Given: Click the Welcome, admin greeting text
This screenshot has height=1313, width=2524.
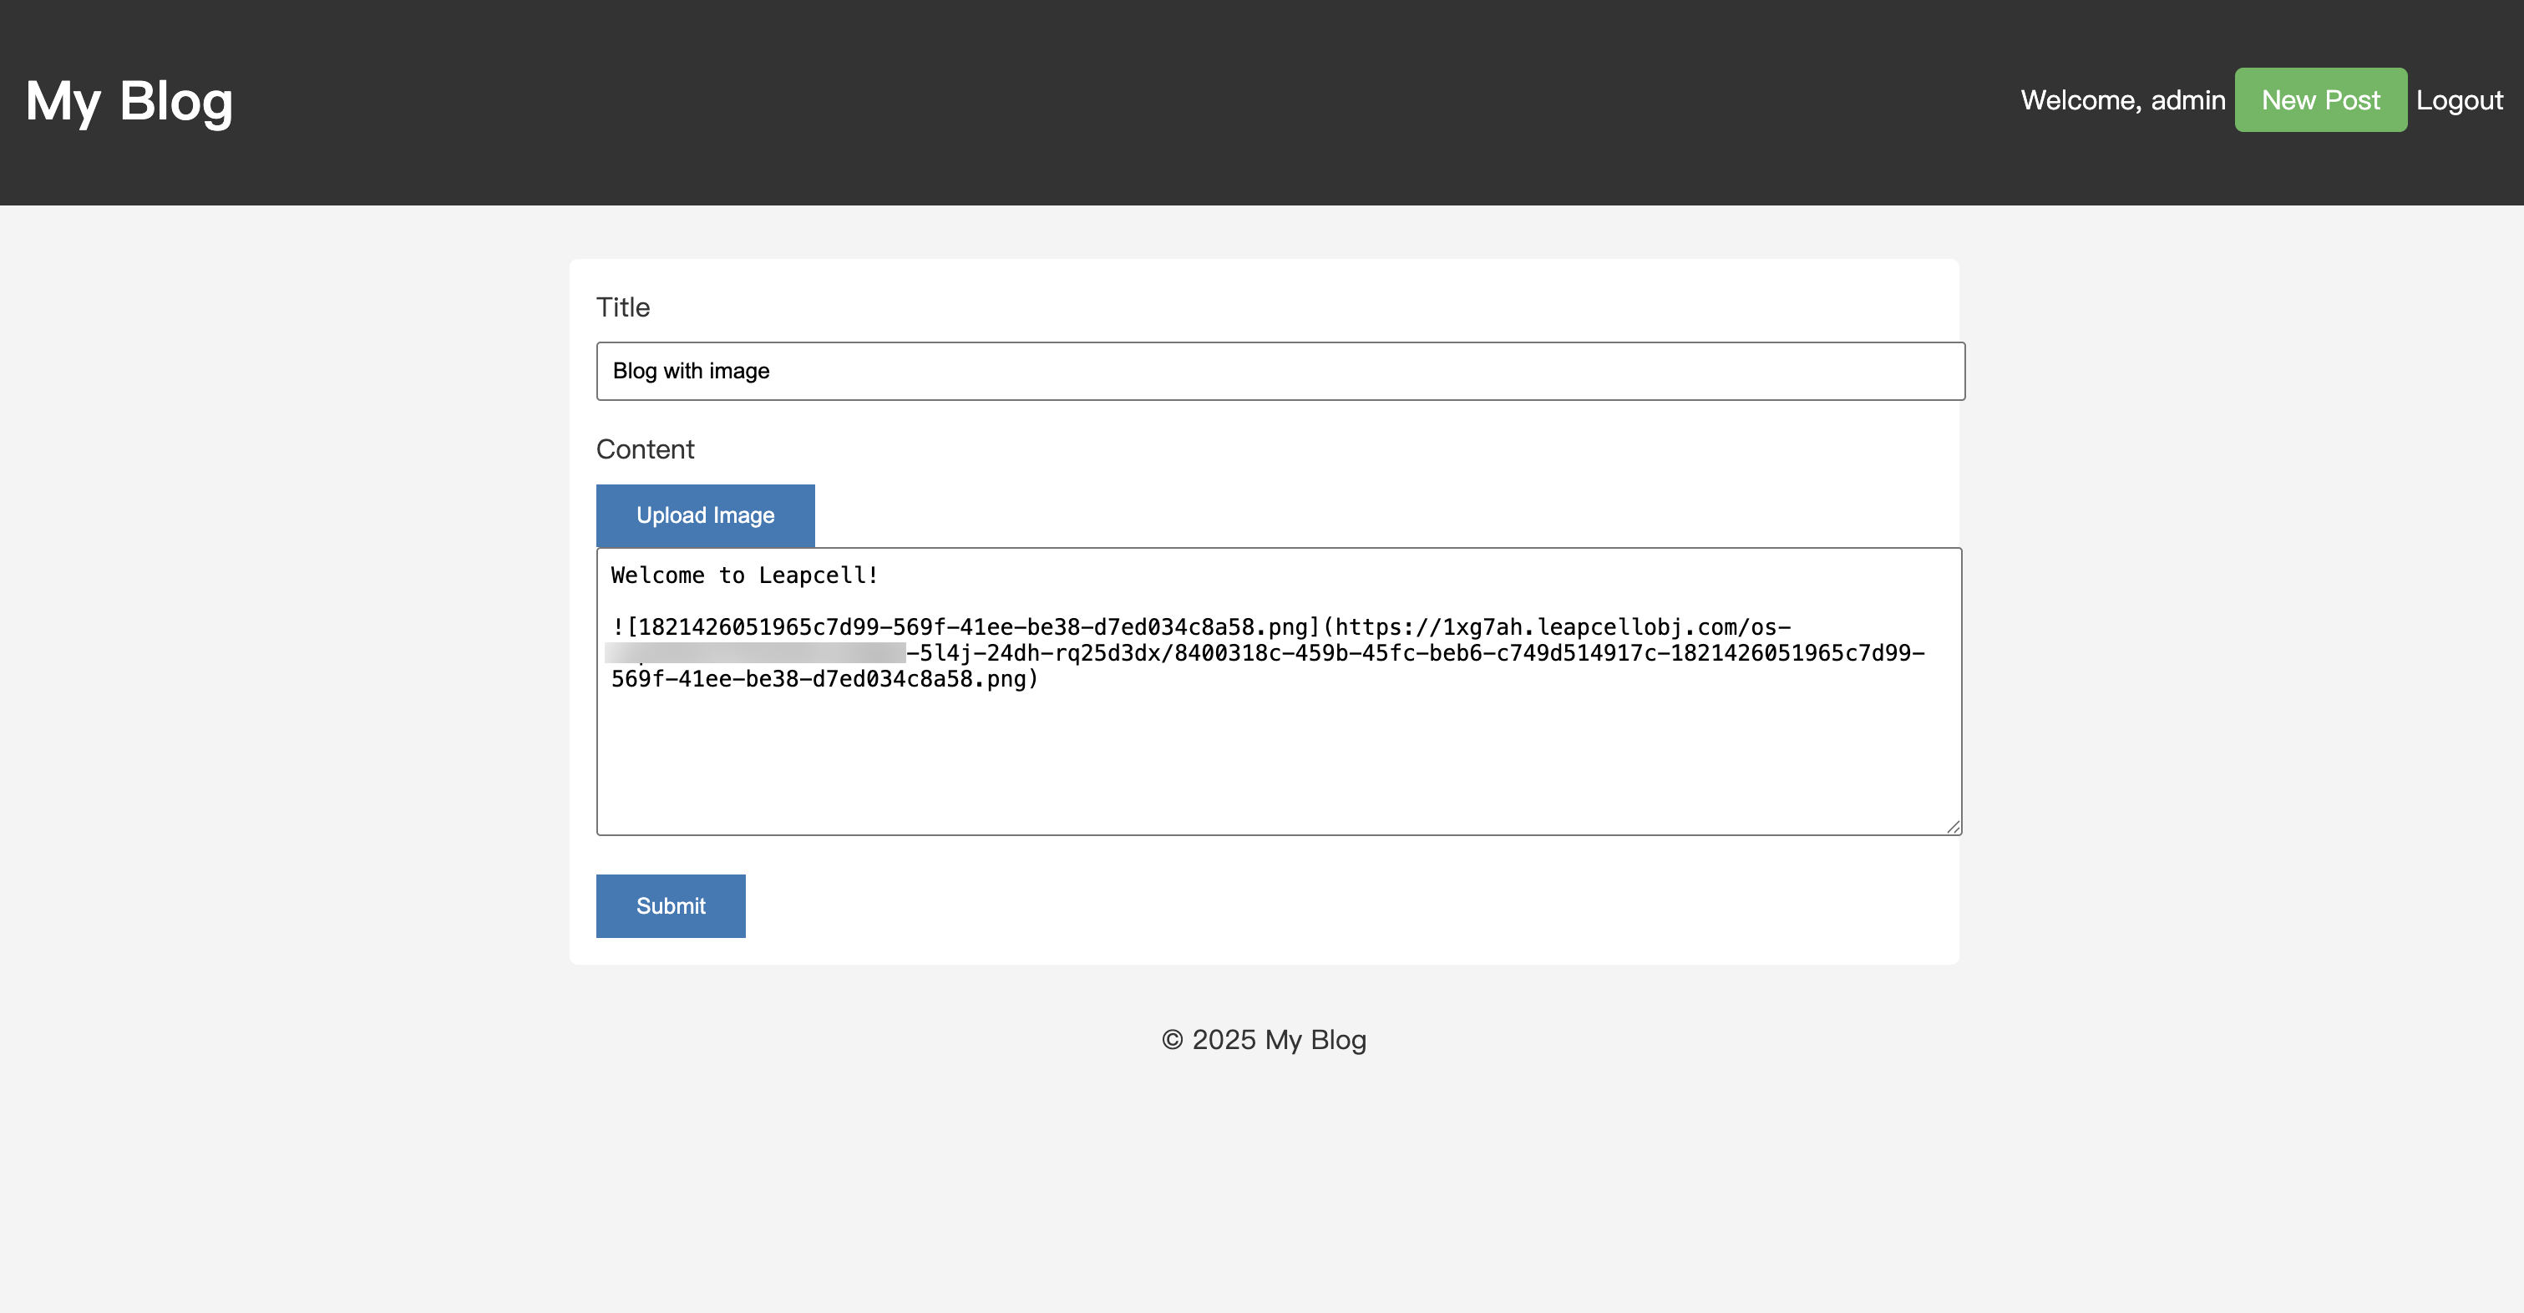Looking at the screenshot, I should point(2122,100).
